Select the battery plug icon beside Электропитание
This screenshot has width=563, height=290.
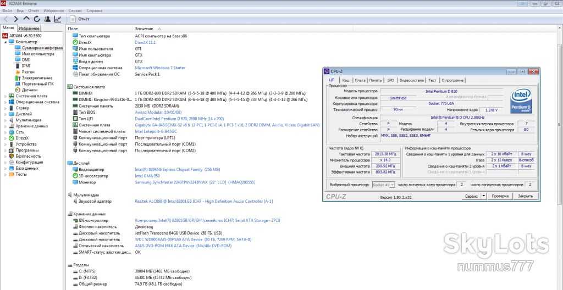[18, 78]
